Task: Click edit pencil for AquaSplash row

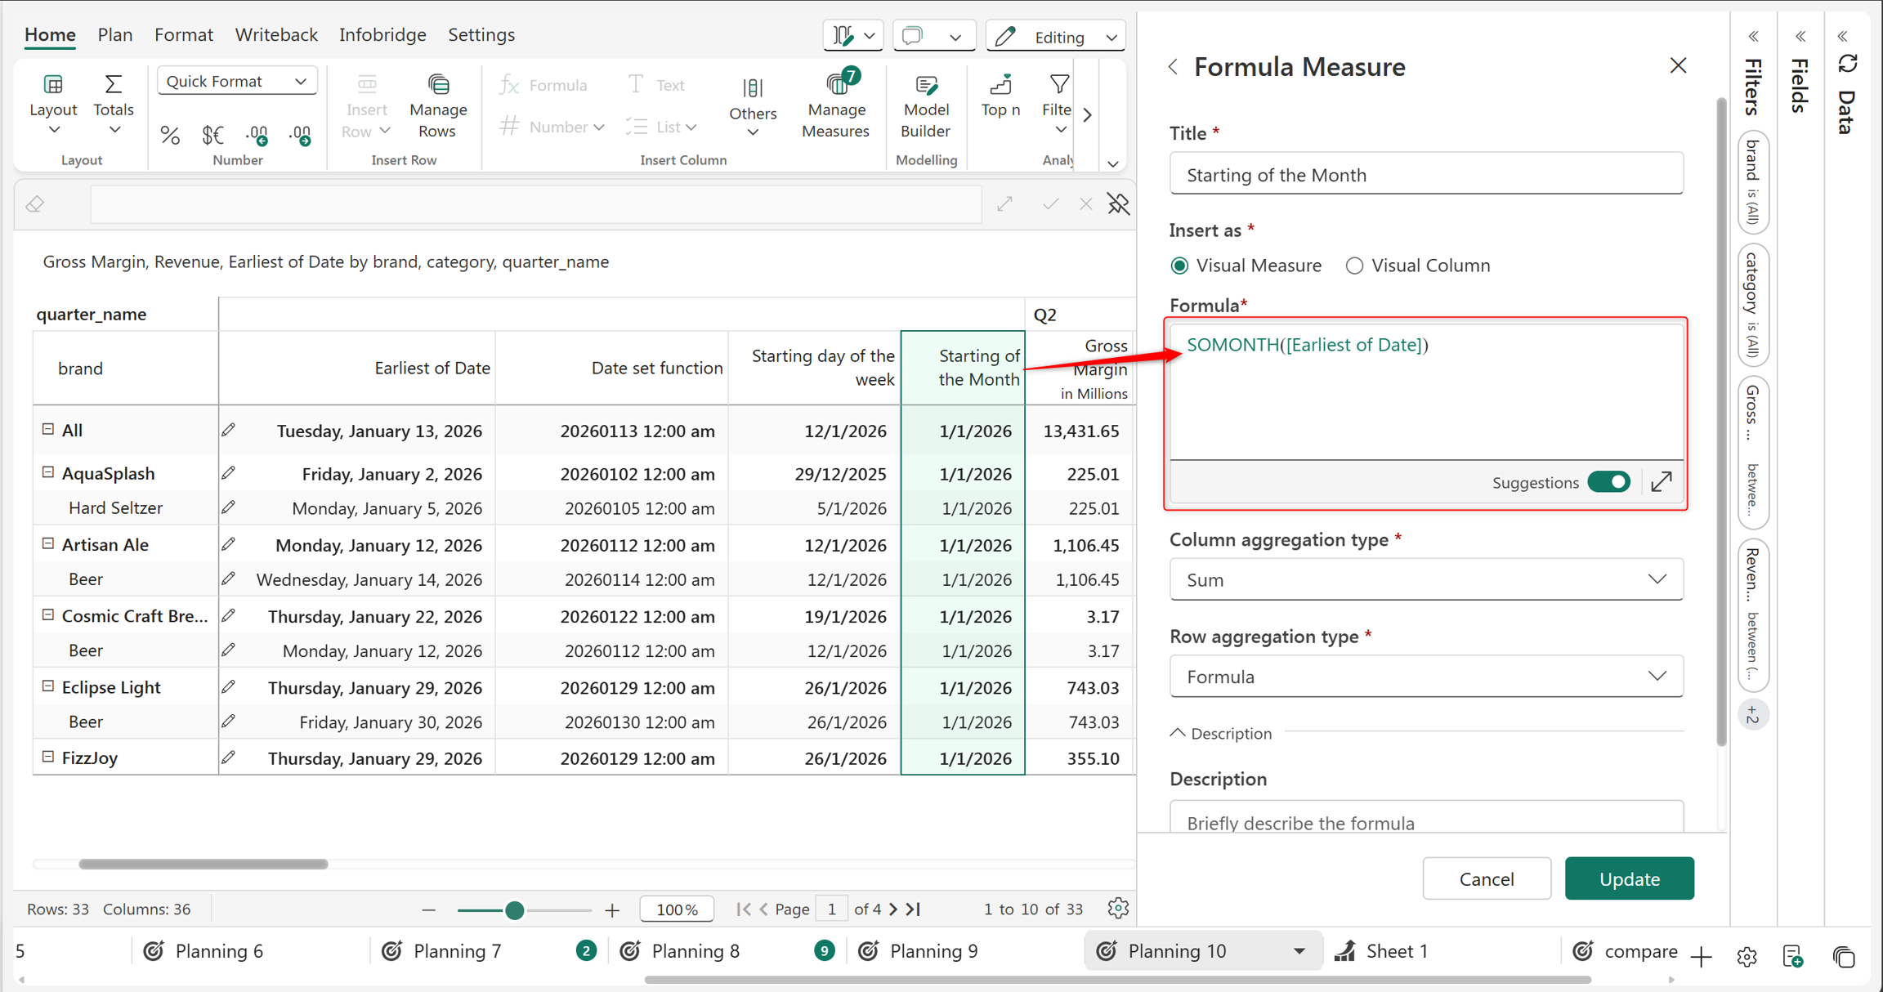Action: point(229,473)
